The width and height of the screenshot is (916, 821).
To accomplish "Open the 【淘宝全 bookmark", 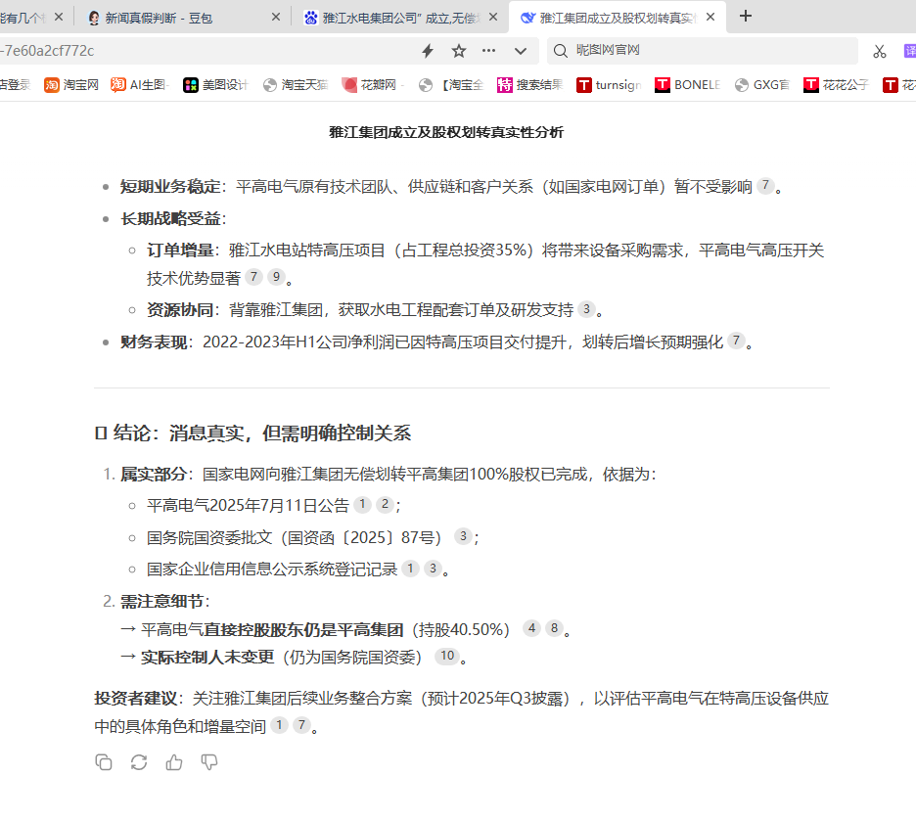I will pos(451,85).
